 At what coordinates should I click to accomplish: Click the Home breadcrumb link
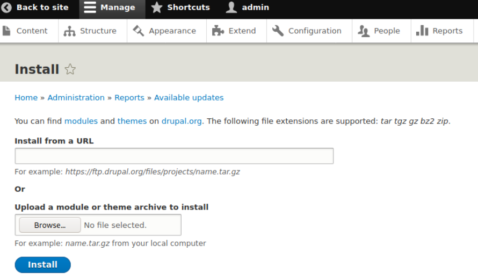[x=26, y=98]
